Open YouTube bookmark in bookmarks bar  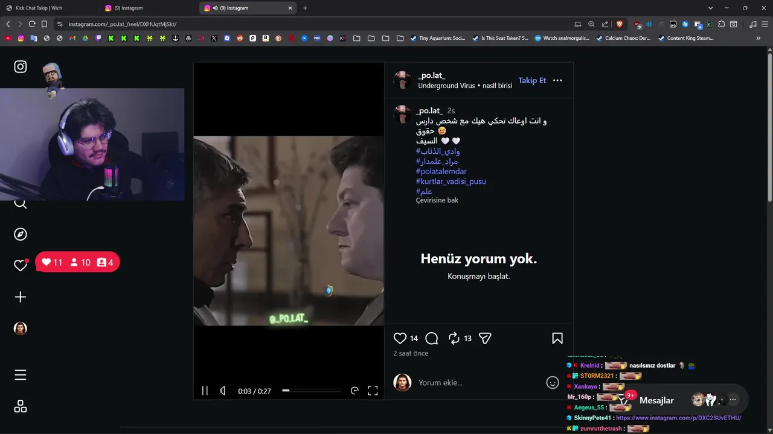[8, 38]
